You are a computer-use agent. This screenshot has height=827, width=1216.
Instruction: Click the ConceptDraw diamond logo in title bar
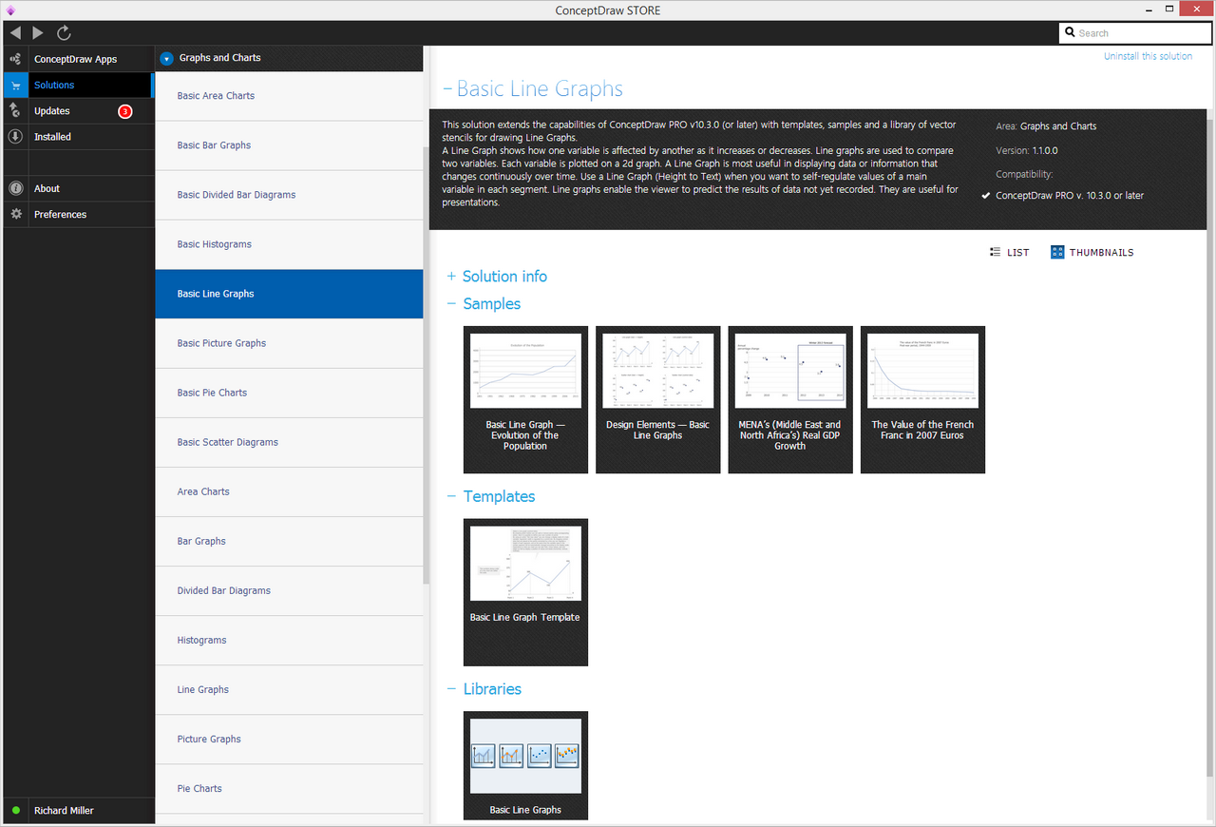coord(11,10)
